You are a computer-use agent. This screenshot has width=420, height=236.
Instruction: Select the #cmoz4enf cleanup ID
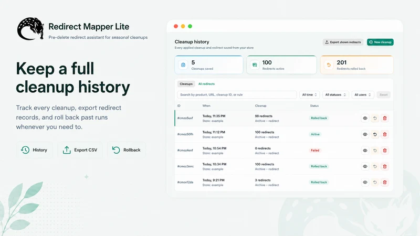[185, 151]
